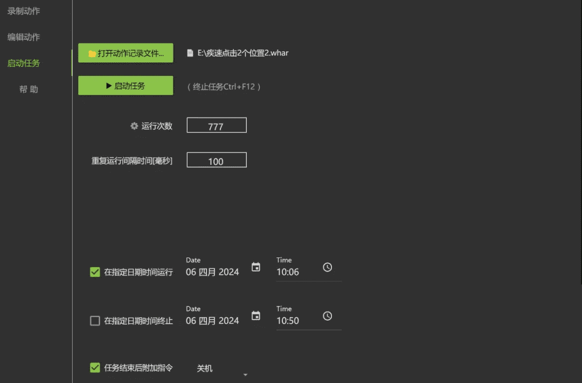Enable 在指定日期时间终止 checkbox
The width and height of the screenshot is (582, 383).
tap(95, 321)
